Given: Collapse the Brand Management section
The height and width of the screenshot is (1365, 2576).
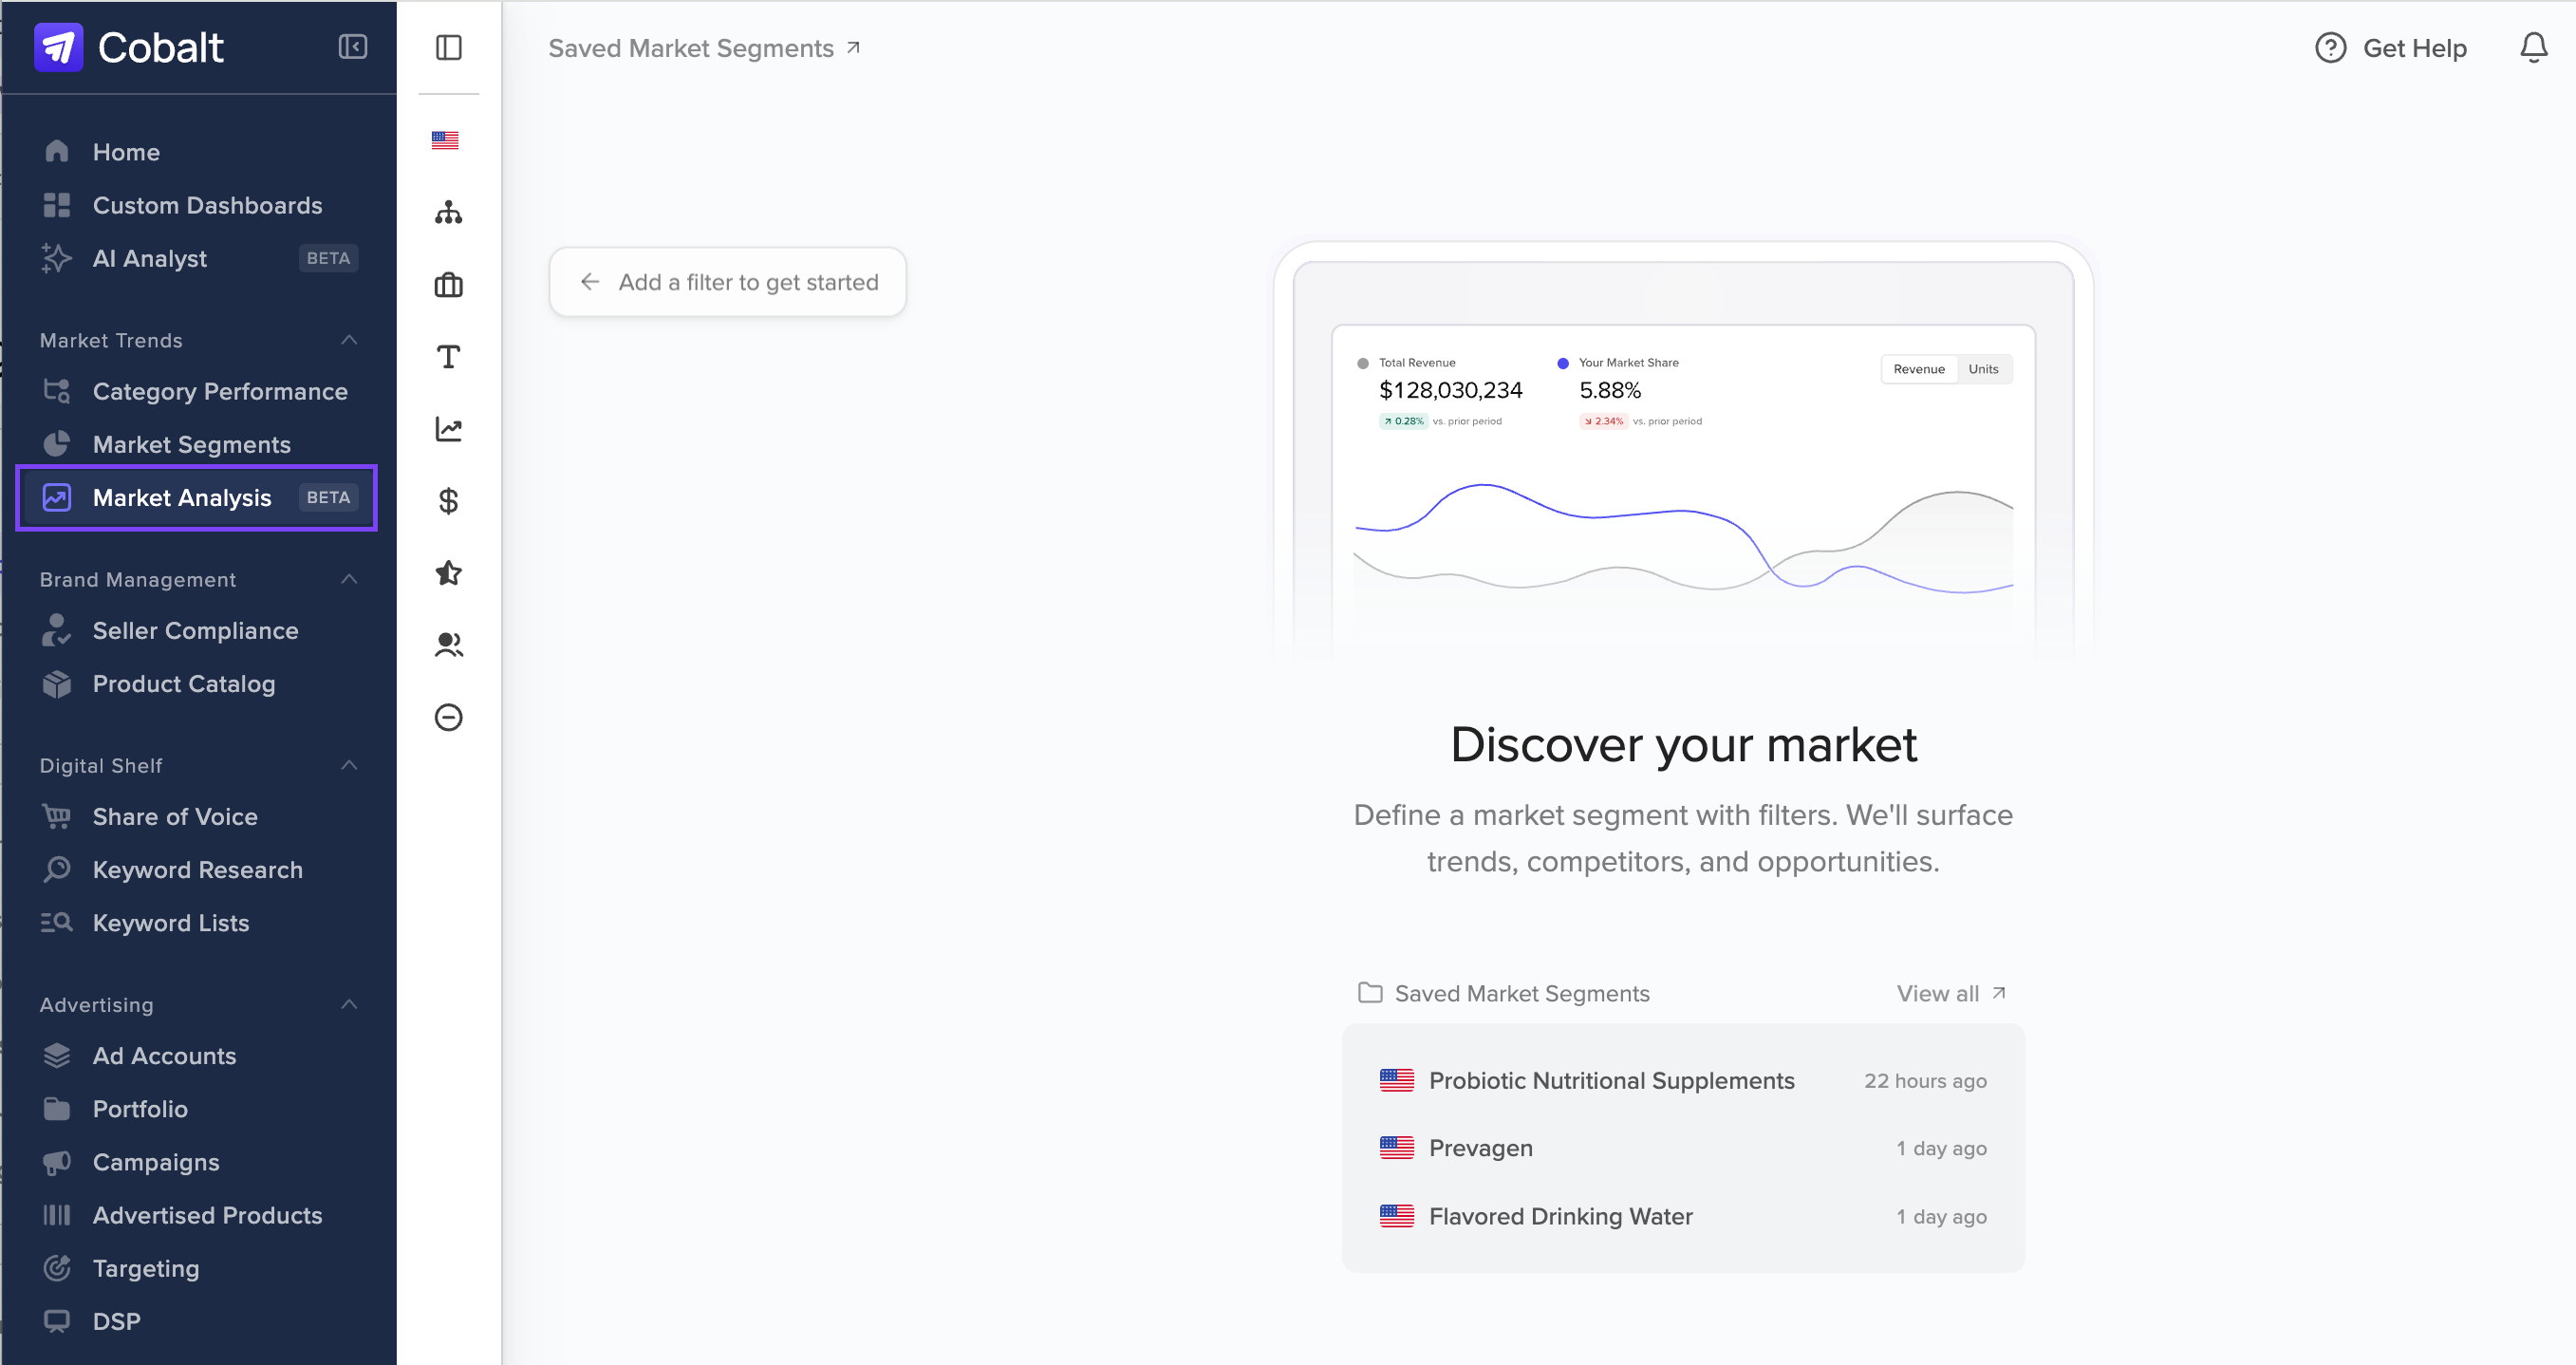Looking at the screenshot, I should (349, 579).
